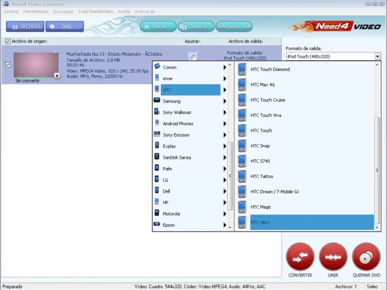This screenshot has height=290, width=387.
Task: Click the LG phone icon
Action: coord(157,179)
